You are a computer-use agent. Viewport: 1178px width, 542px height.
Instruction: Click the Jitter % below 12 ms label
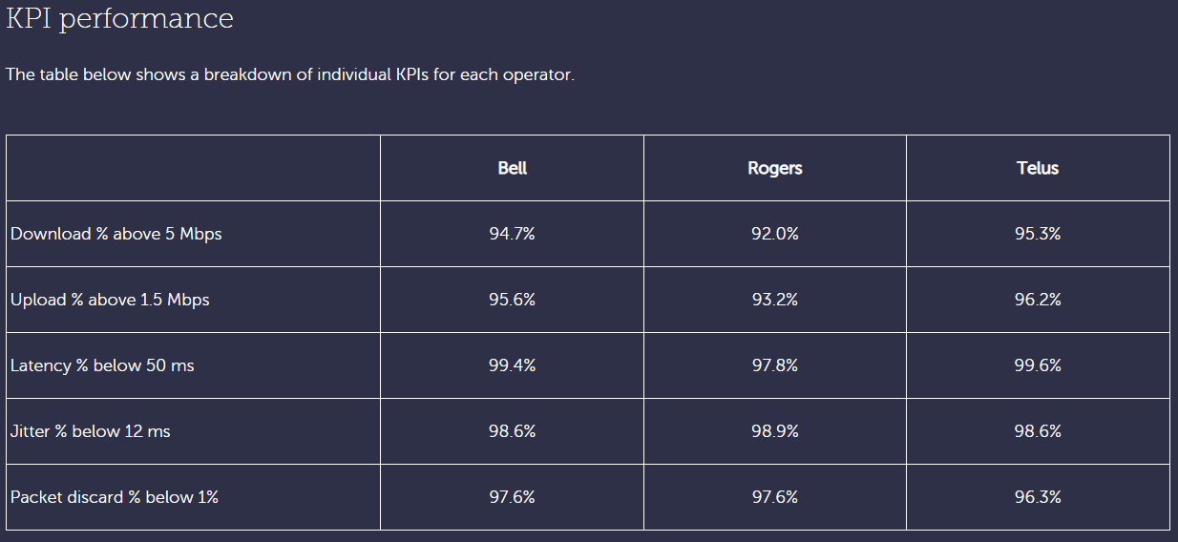(x=91, y=431)
